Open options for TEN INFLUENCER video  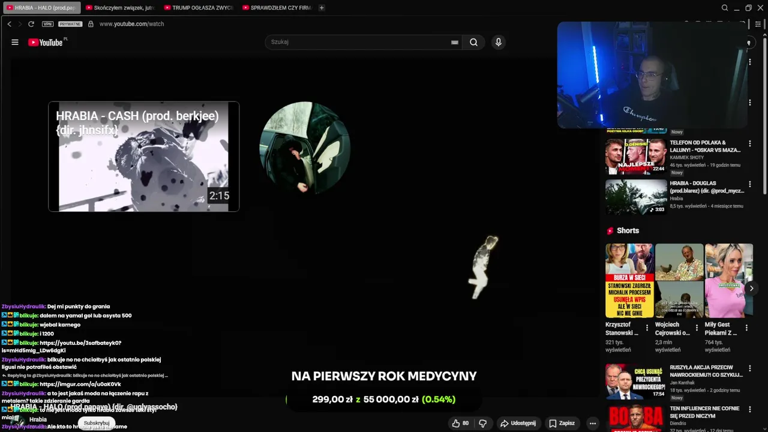(749, 409)
